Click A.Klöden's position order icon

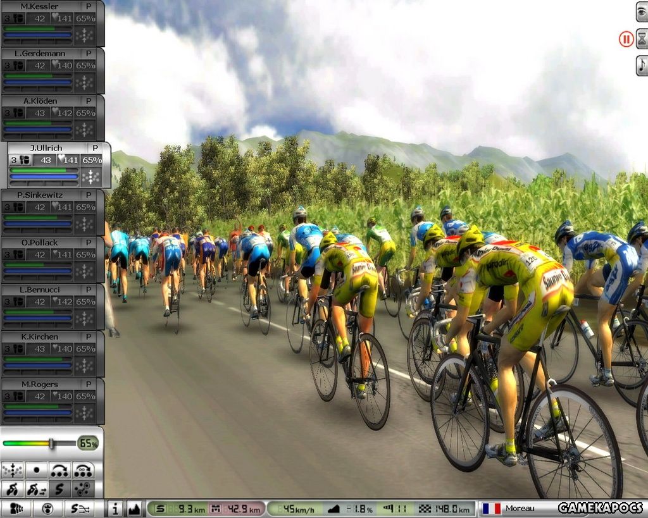click(85, 130)
